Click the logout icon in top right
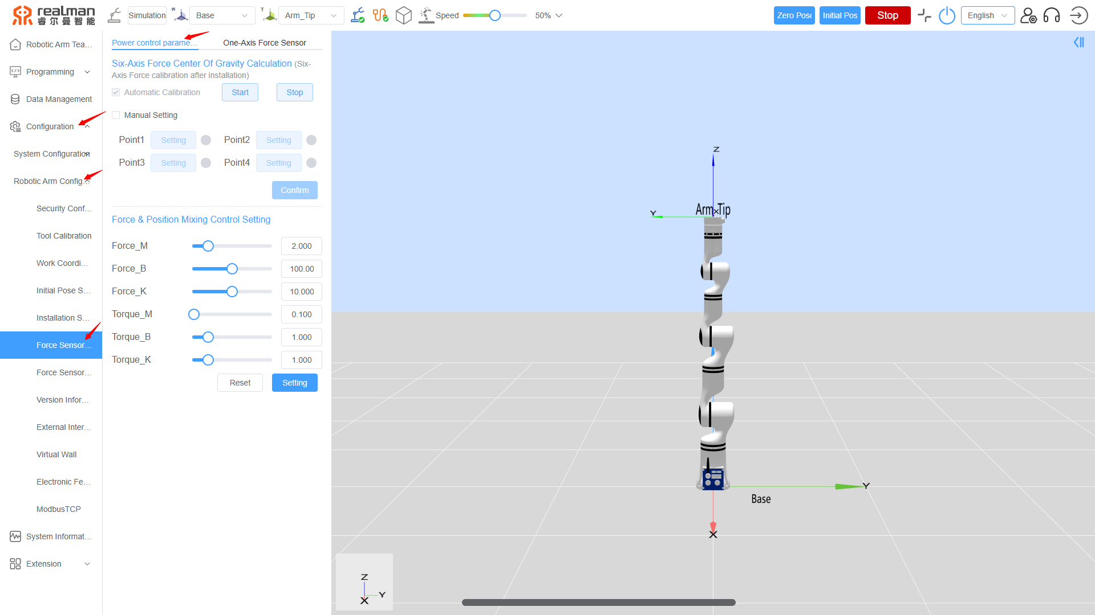 [1078, 15]
